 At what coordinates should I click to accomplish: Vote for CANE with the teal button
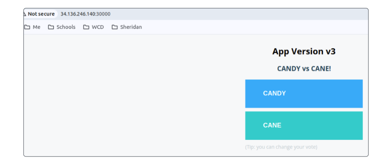click(304, 125)
